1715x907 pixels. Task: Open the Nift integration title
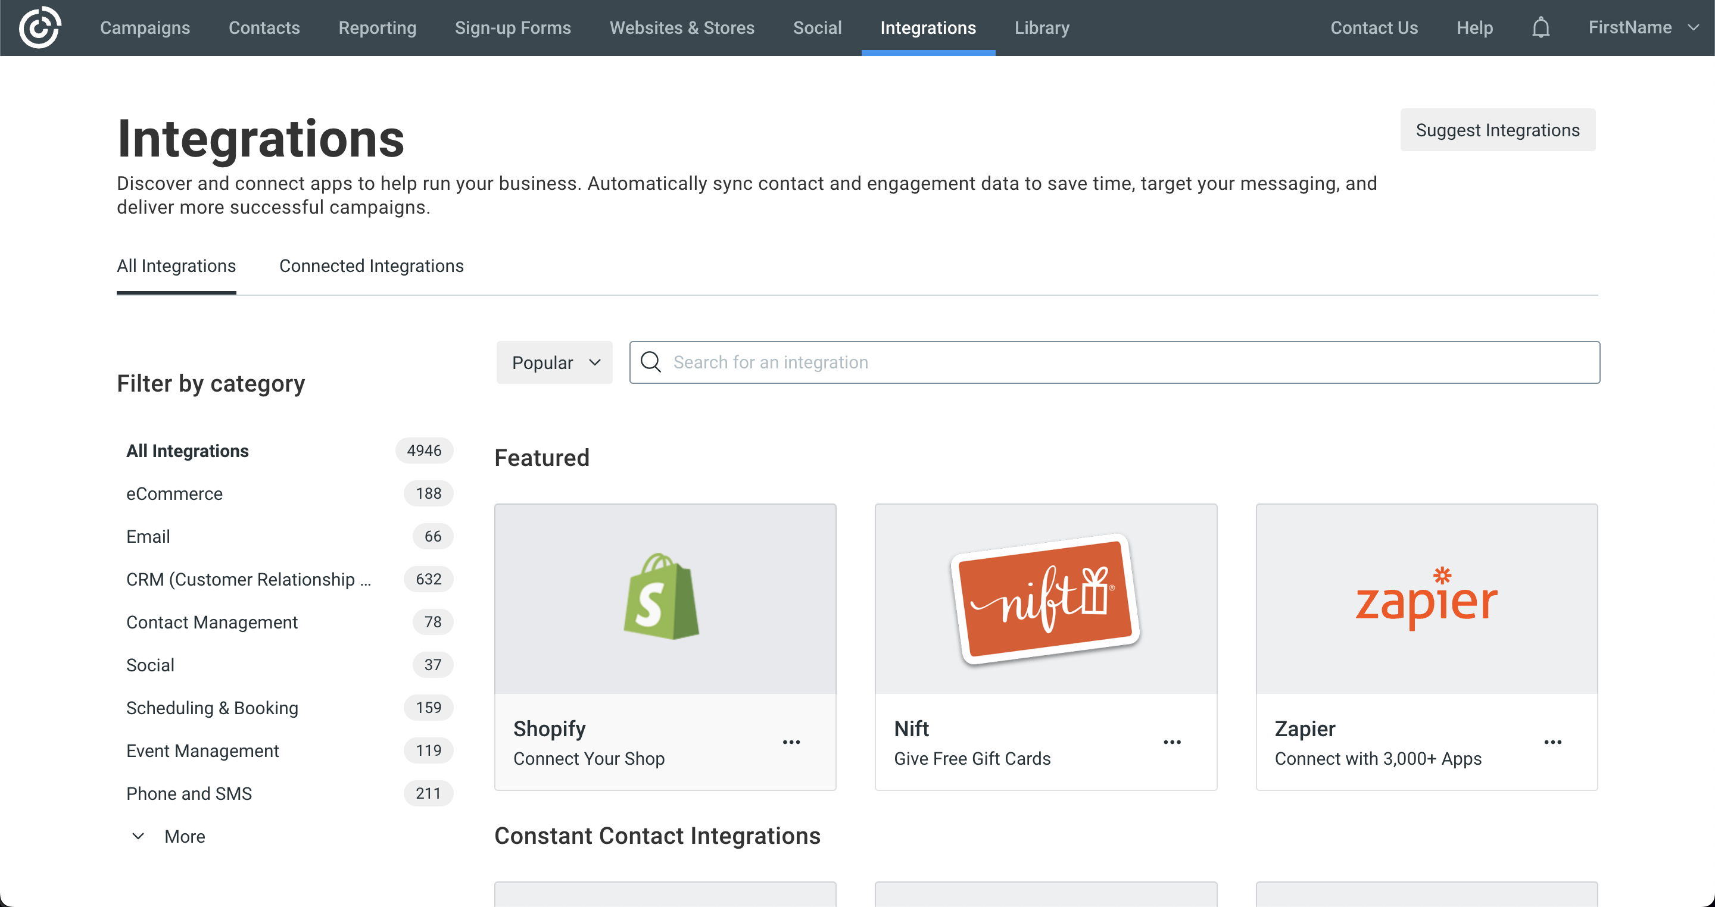(910, 728)
